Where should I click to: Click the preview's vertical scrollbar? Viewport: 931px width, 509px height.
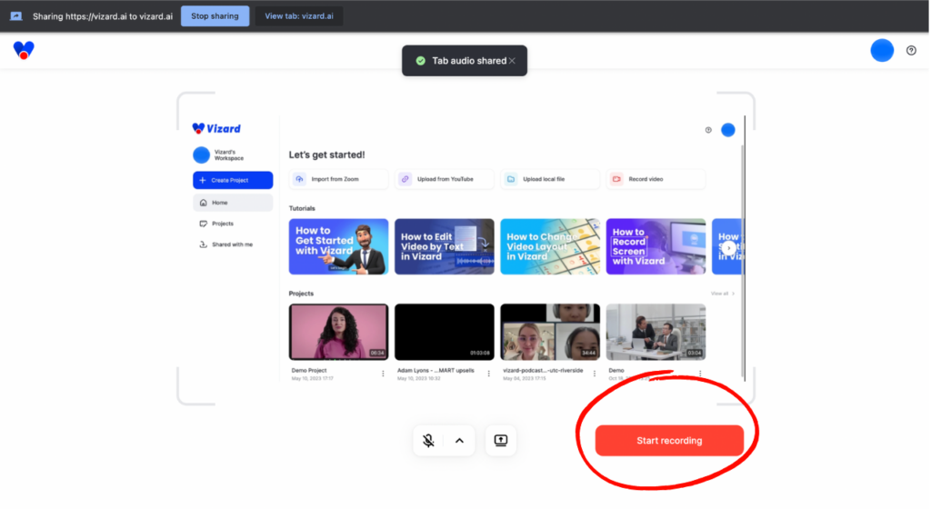pos(744,261)
